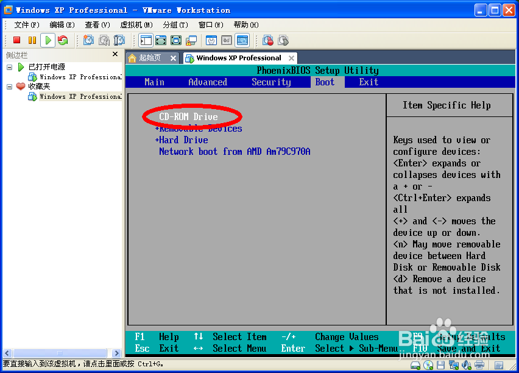Open the Snapshot Manager icon
519x373 pixels.
click(x=119, y=40)
